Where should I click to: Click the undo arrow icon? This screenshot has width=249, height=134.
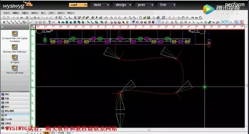point(192,17)
